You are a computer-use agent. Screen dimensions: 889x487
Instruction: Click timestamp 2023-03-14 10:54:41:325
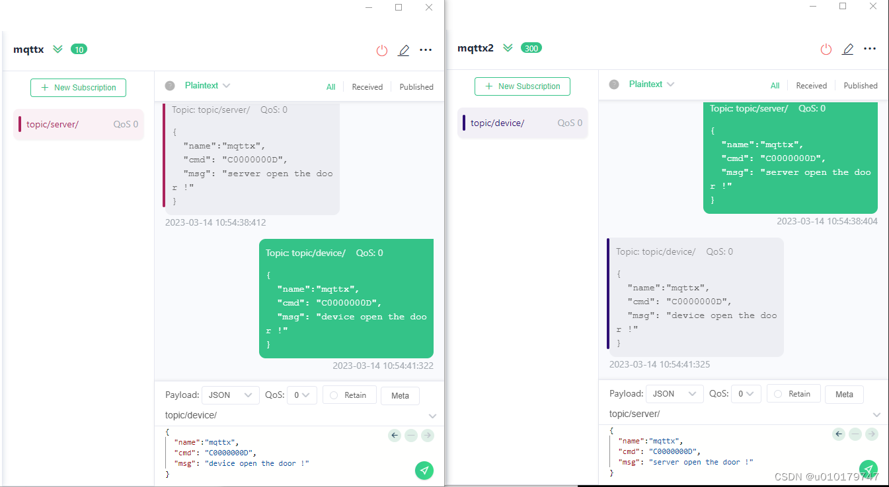[660, 364]
